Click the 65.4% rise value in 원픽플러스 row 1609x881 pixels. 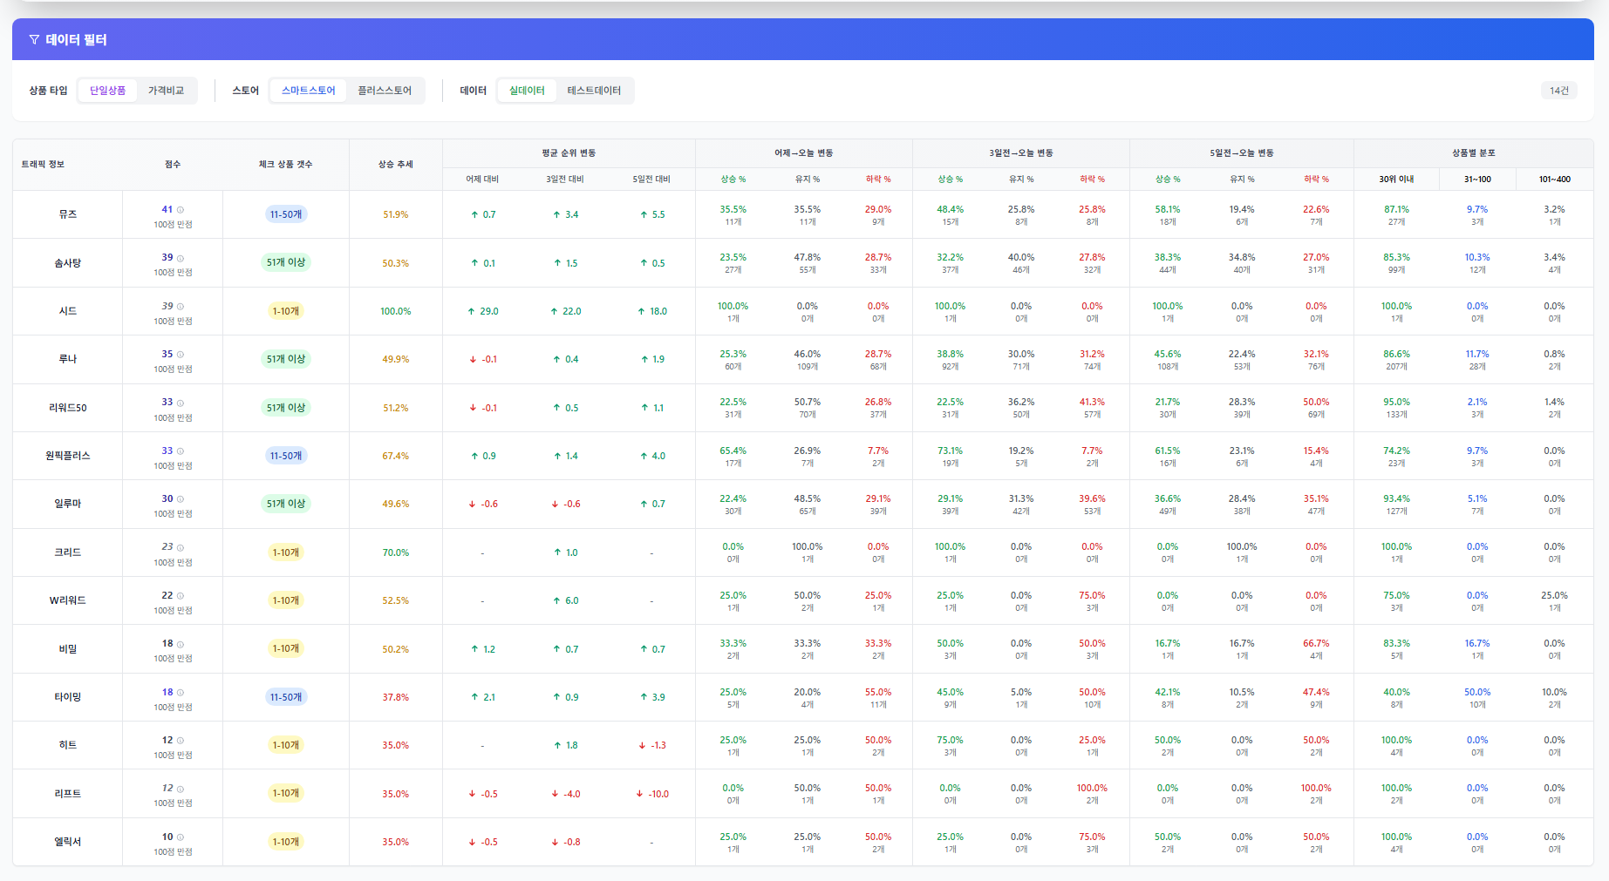[733, 451]
